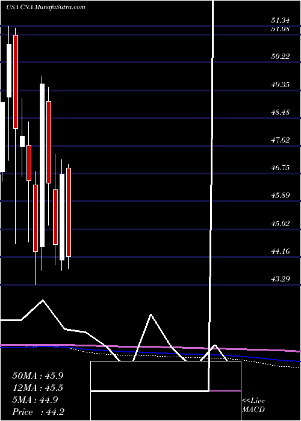
Task: Click the 49.35 price axis label
Action: 281,85
